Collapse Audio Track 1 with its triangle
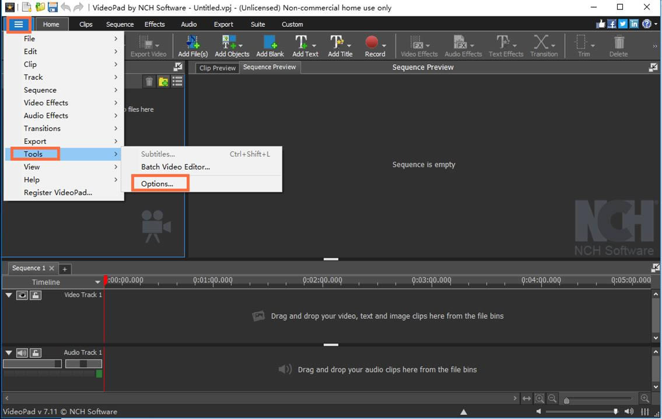The image size is (662, 419). (9, 353)
